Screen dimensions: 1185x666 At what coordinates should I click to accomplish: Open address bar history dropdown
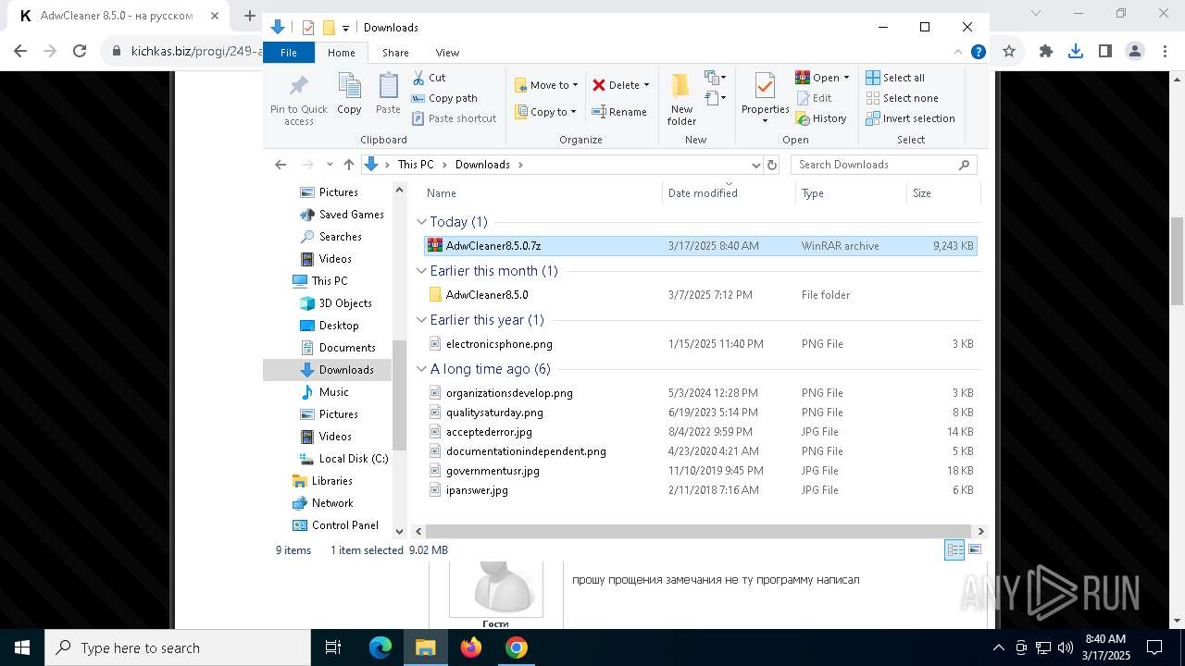[x=755, y=165]
